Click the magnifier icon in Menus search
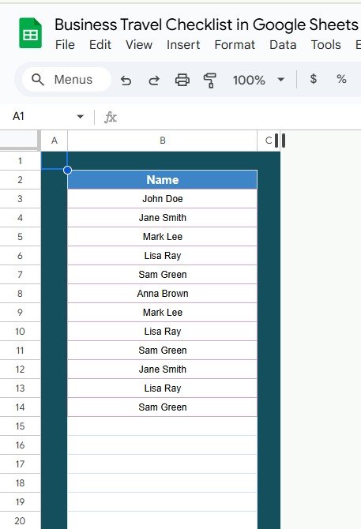The width and height of the screenshot is (361, 529). click(38, 80)
